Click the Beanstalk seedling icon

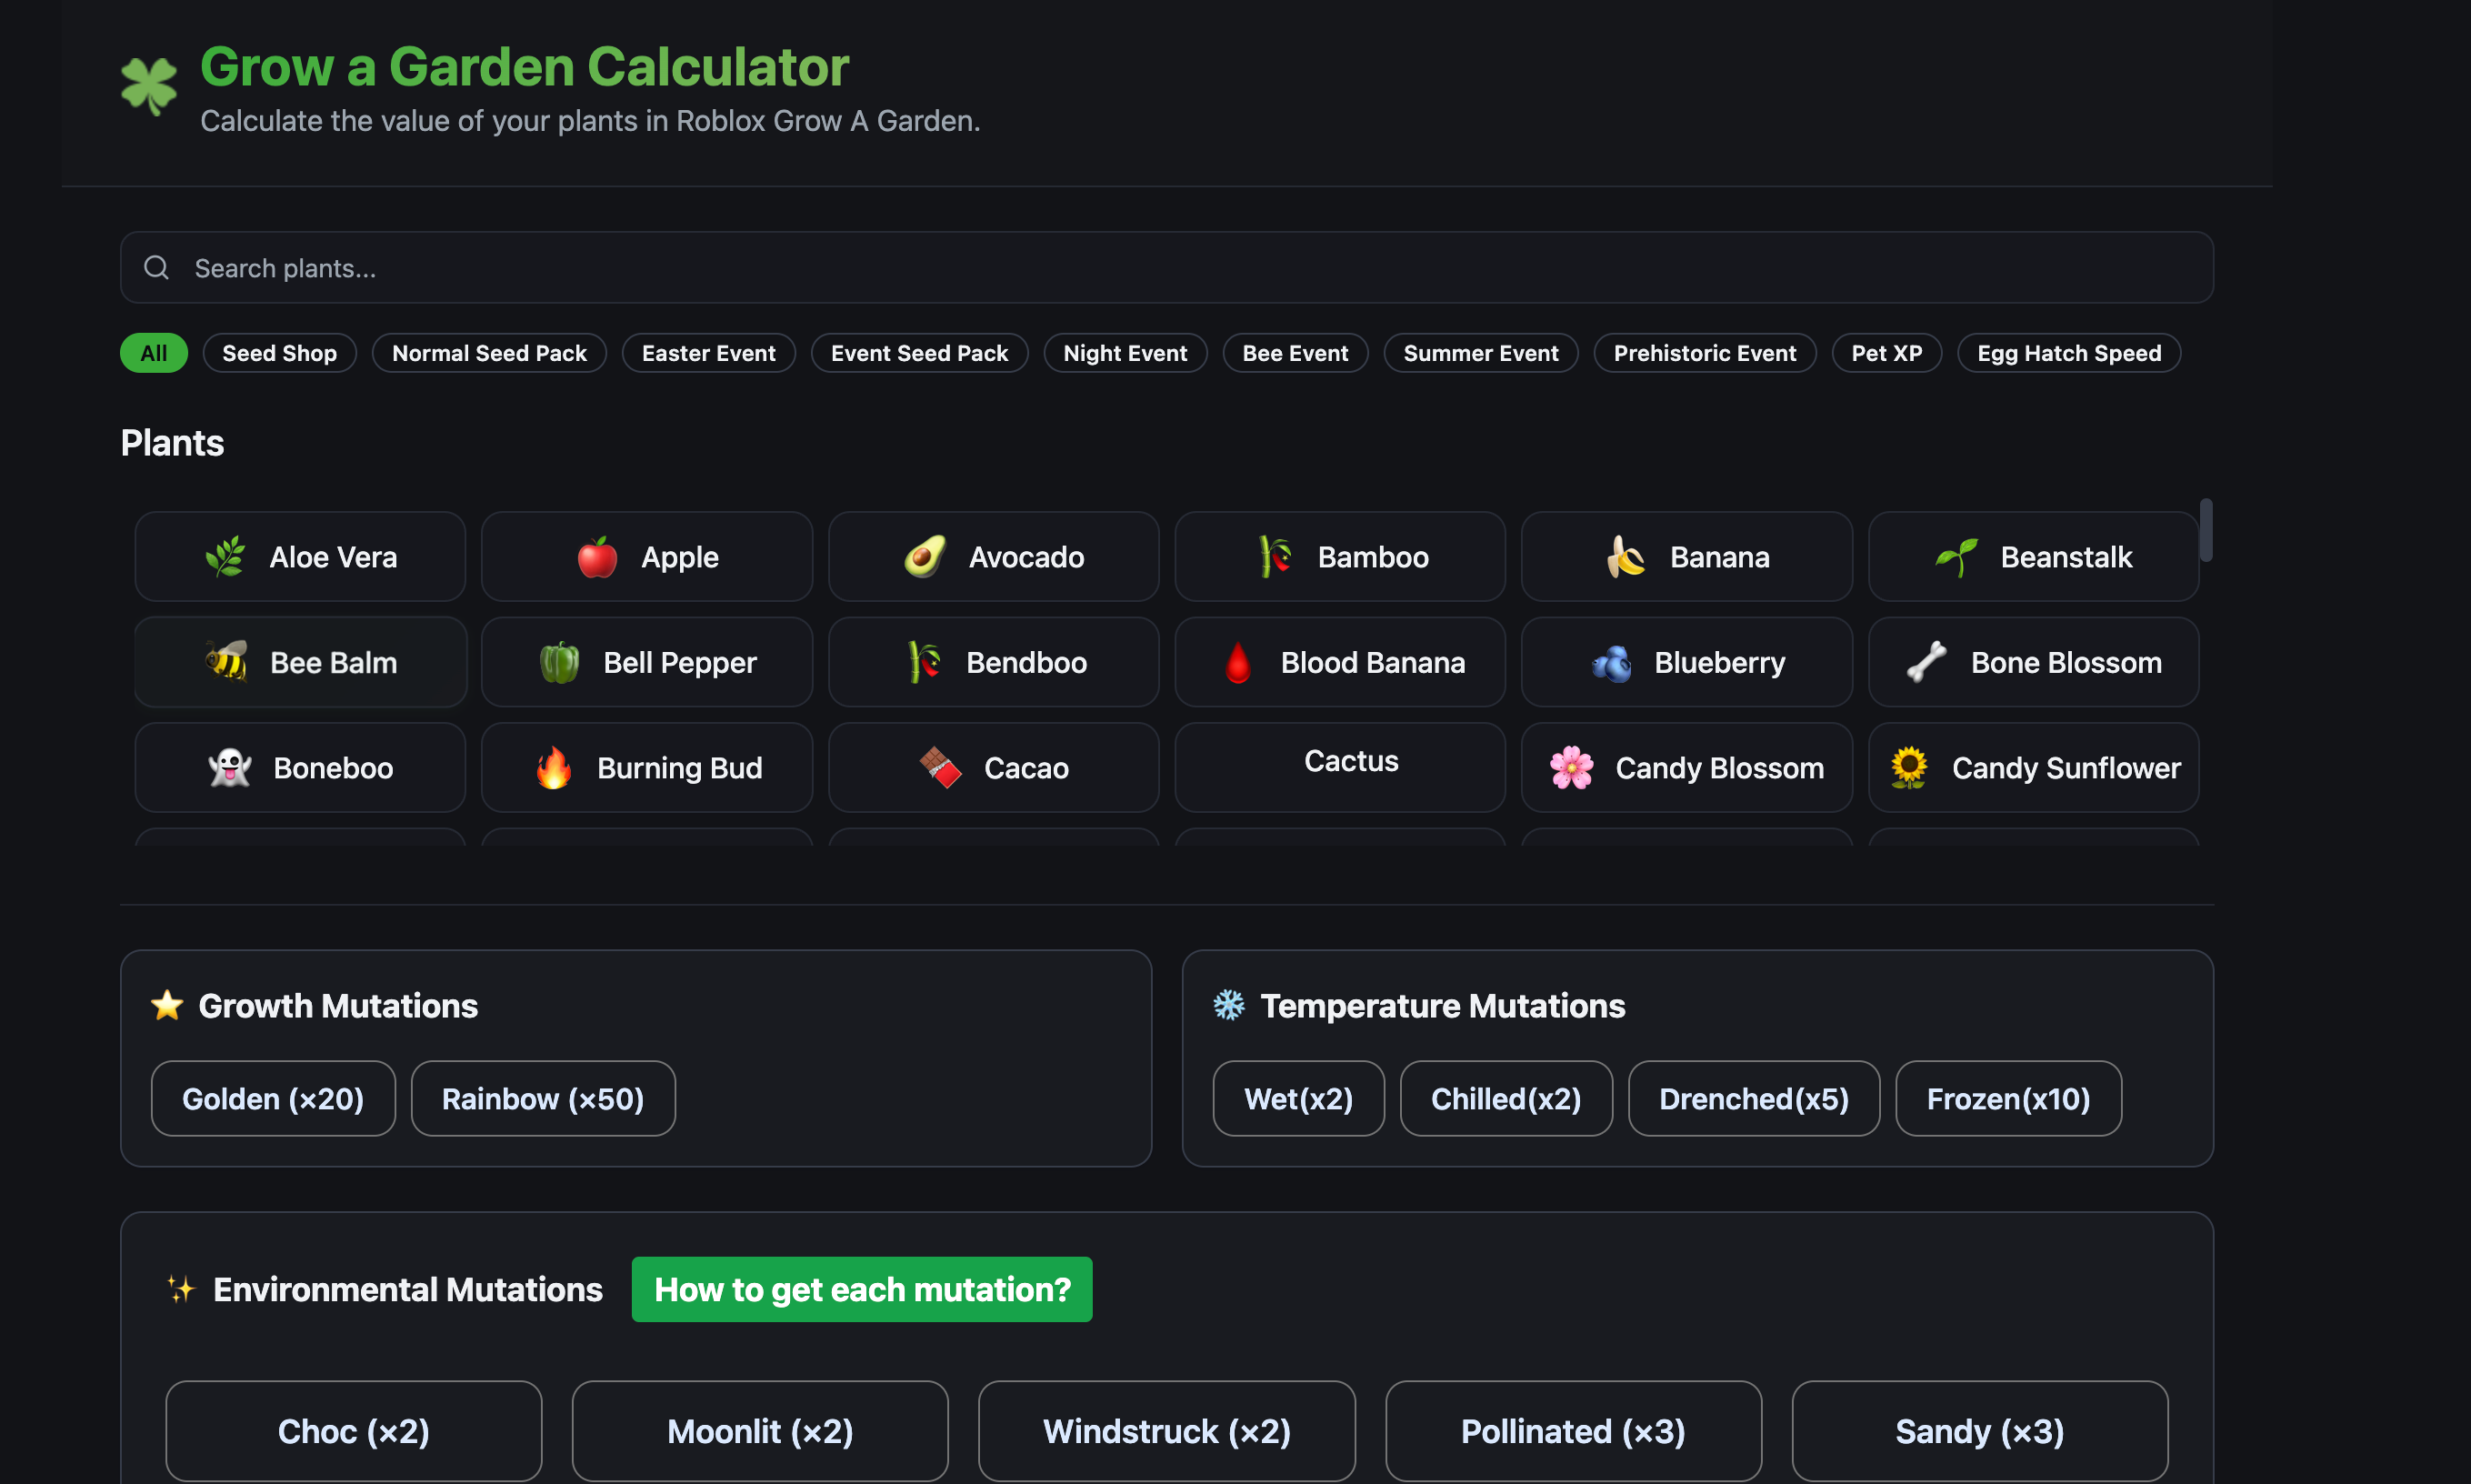tap(1957, 557)
